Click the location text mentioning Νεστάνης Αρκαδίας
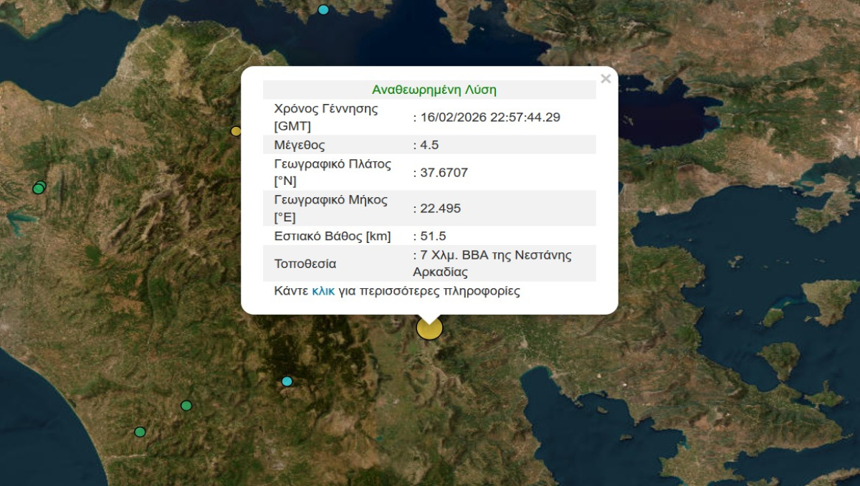Screen dimensions: 860x486 click(x=493, y=263)
